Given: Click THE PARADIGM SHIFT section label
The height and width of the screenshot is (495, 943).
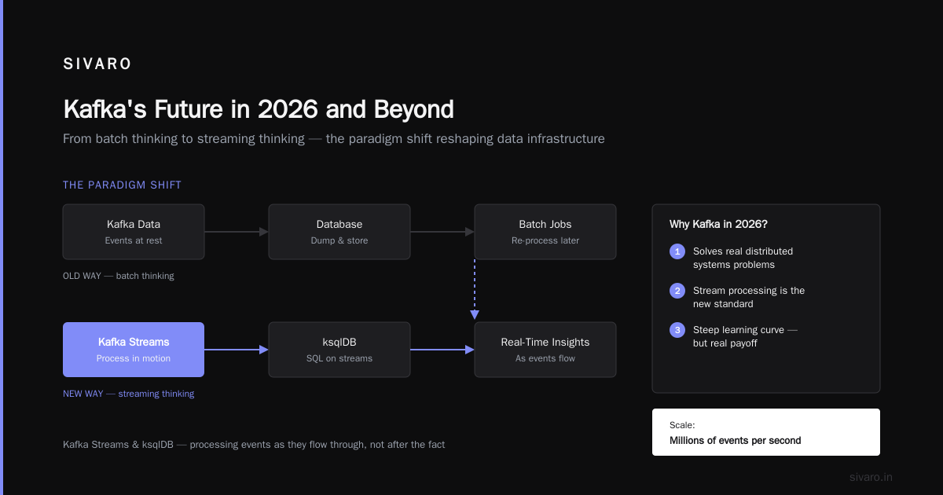Looking at the screenshot, I should pyautogui.click(x=122, y=185).
